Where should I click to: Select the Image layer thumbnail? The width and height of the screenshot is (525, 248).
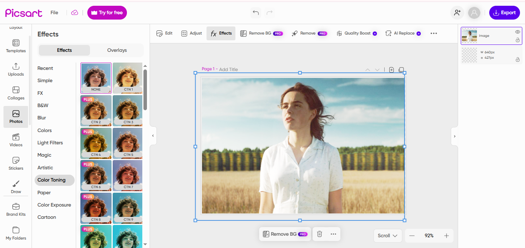[470, 36]
